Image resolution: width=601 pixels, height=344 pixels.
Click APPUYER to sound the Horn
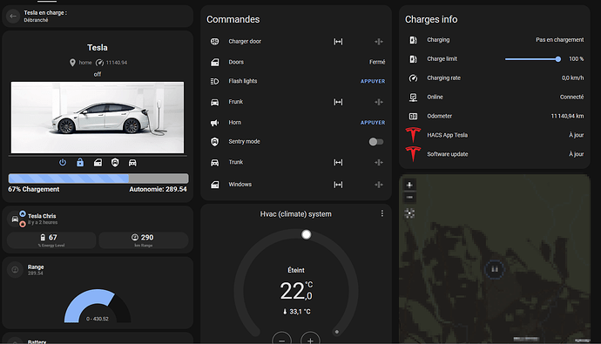(373, 123)
